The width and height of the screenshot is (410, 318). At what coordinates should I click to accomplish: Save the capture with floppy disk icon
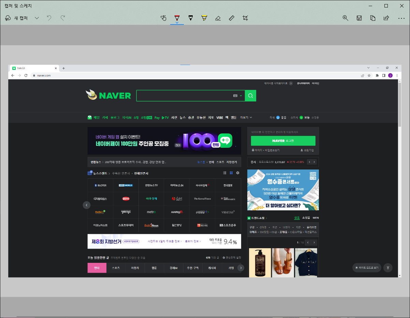click(359, 18)
